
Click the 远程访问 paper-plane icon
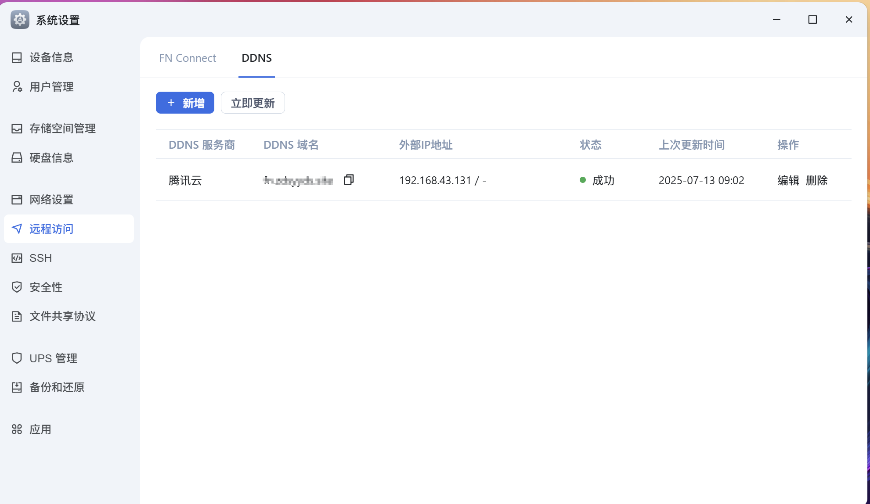point(17,229)
